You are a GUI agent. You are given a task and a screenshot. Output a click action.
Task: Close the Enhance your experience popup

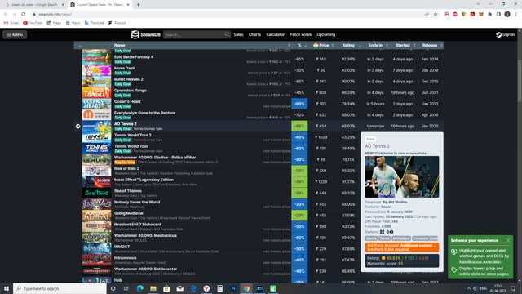click(x=508, y=240)
